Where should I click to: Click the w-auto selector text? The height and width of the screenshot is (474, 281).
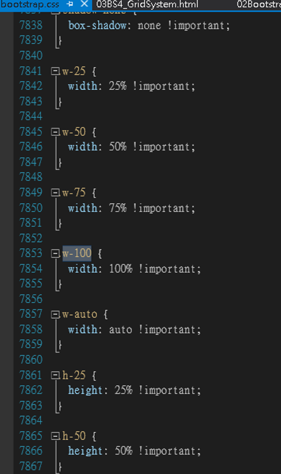[x=80, y=314]
